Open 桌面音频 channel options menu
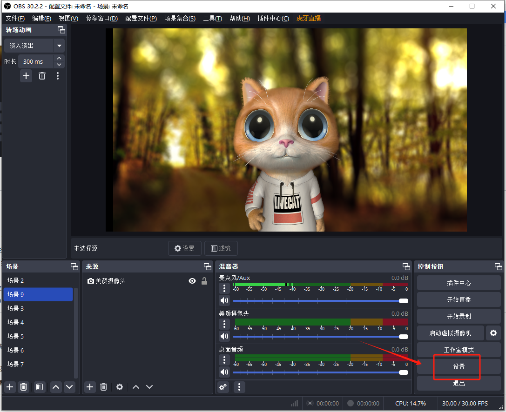This screenshot has width=506, height=412. coord(224,359)
